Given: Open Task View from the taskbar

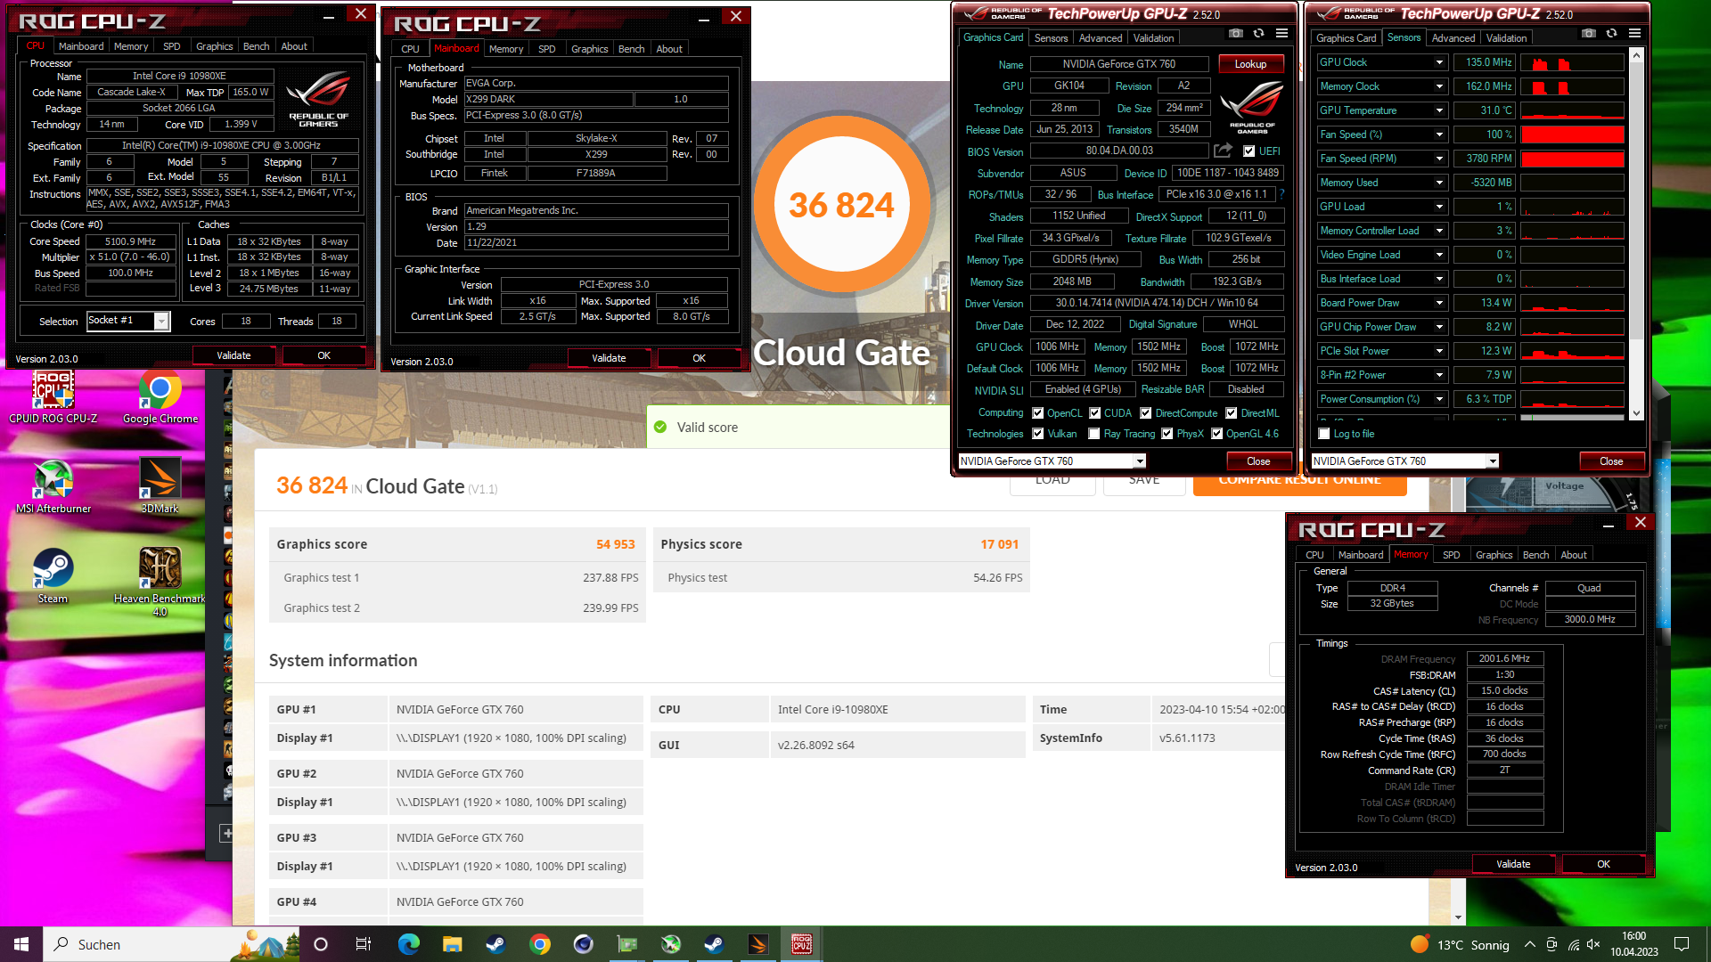Looking at the screenshot, I should click(x=364, y=944).
